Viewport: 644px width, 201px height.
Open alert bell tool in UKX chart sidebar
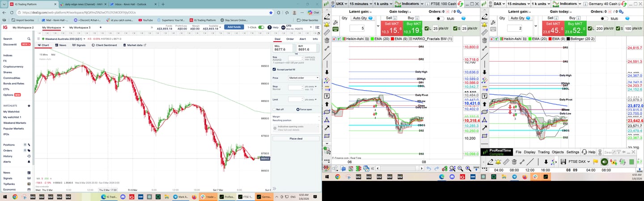click(x=327, y=24)
